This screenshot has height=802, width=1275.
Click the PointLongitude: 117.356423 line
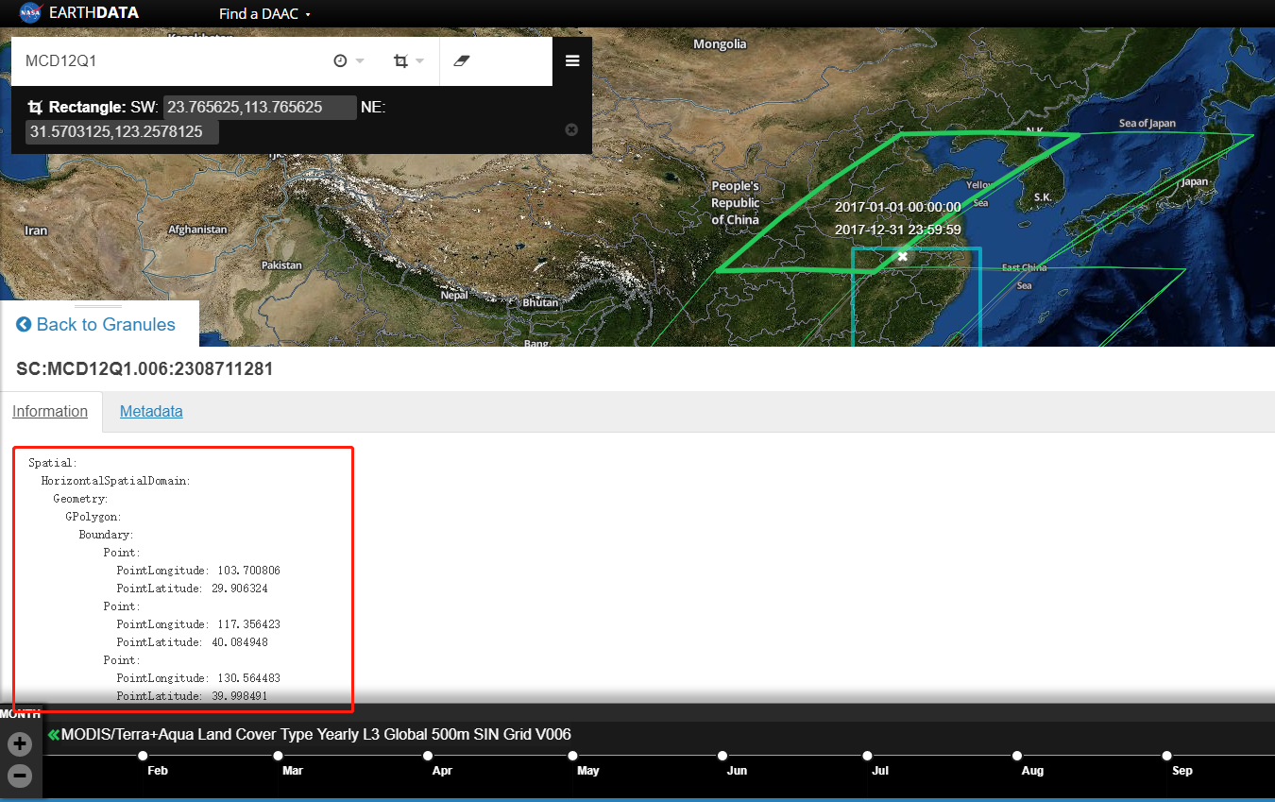[x=198, y=624]
